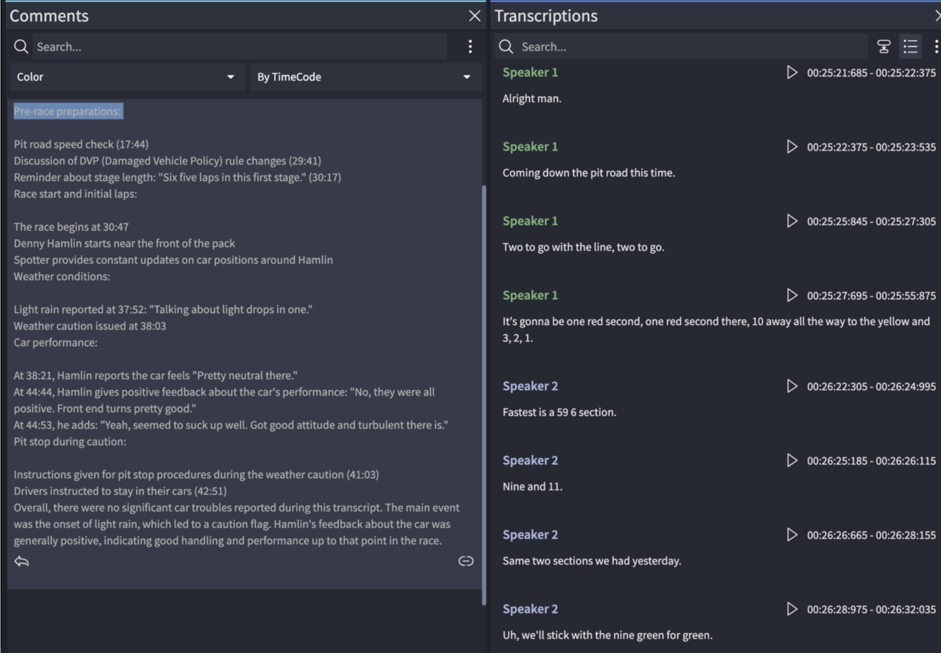The image size is (941, 653).
Task: Click the Speaker 2 label above "Nine and 11."
Action: 530,461
